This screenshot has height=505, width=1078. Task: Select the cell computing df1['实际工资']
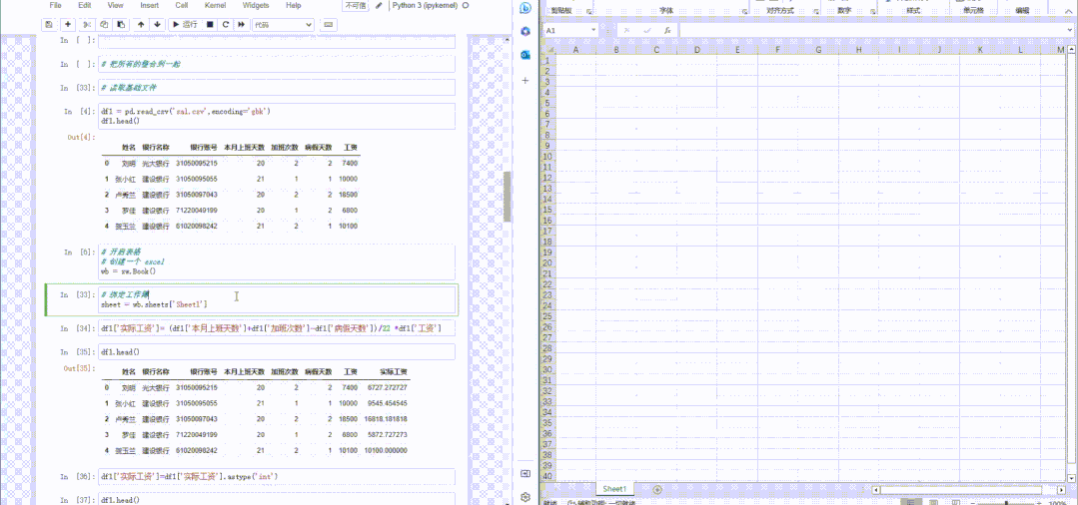click(x=277, y=329)
